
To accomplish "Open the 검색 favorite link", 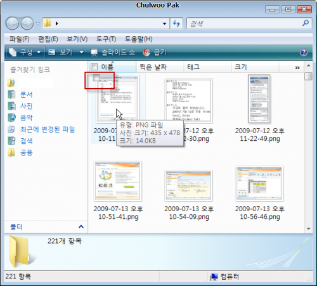I will pyautogui.click(x=26, y=141).
